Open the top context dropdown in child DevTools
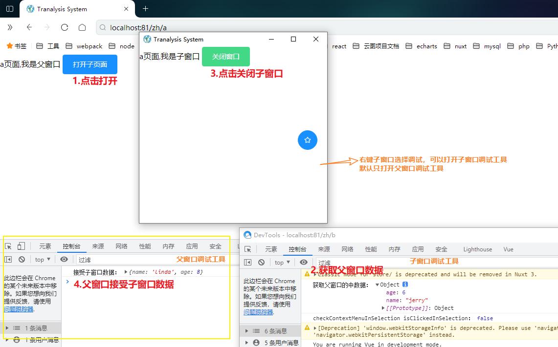This screenshot has width=558, height=347. coord(283,262)
